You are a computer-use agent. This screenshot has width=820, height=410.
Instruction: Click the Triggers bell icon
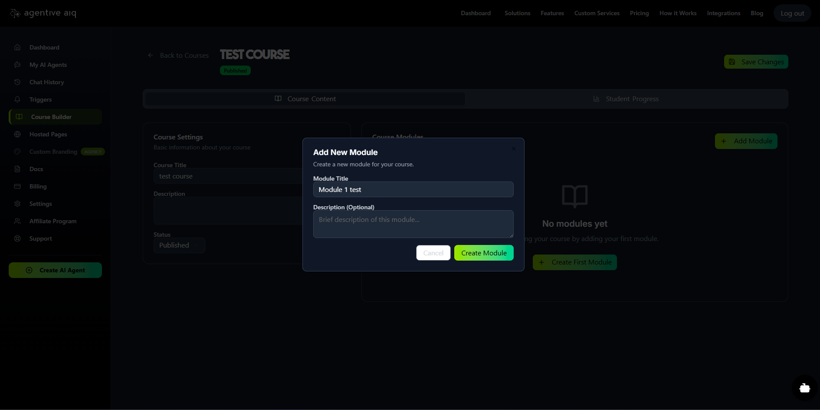click(x=17, y=99)
